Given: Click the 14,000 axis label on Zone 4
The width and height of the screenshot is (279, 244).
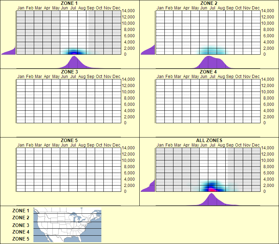Looking at the screenshot, I should tap(269, 79).
